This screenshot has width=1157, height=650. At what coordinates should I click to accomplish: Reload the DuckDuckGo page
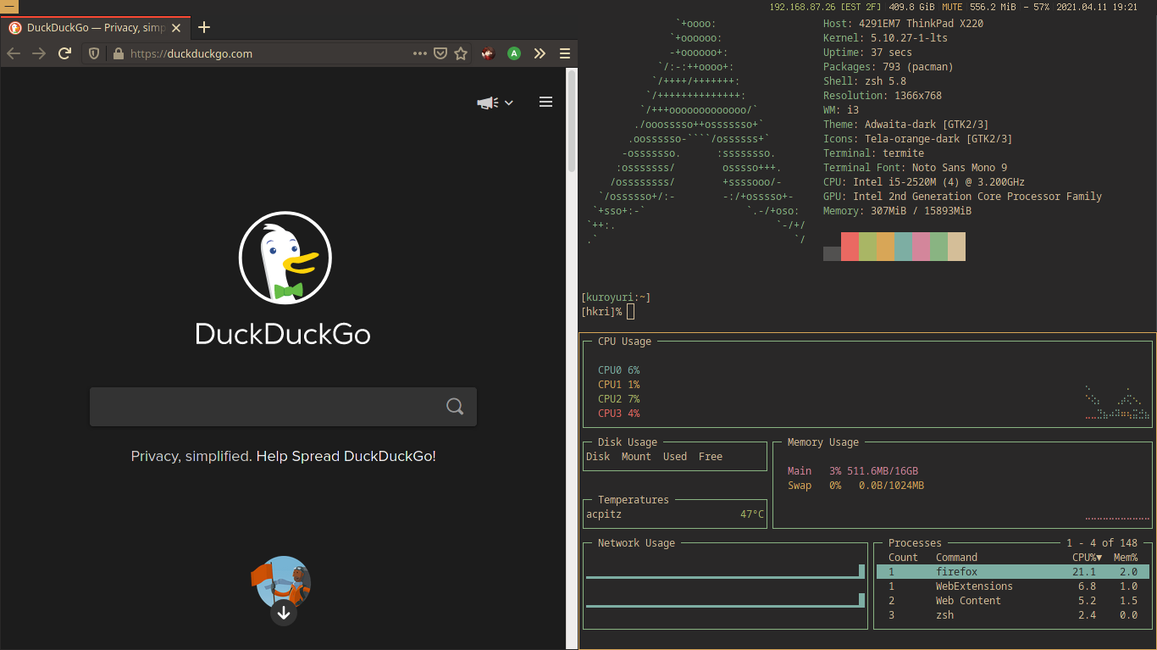pos(64,53)
